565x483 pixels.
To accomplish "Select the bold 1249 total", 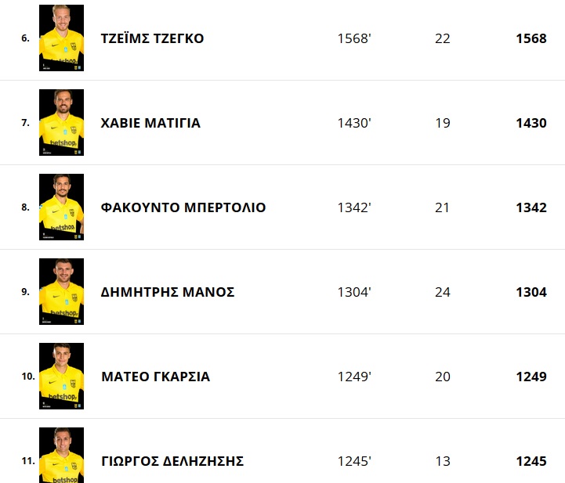I will click(x=531, y=377).
